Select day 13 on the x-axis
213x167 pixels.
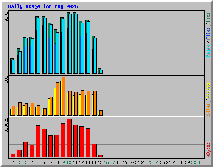pyautogui.click(x=87, y=162)
